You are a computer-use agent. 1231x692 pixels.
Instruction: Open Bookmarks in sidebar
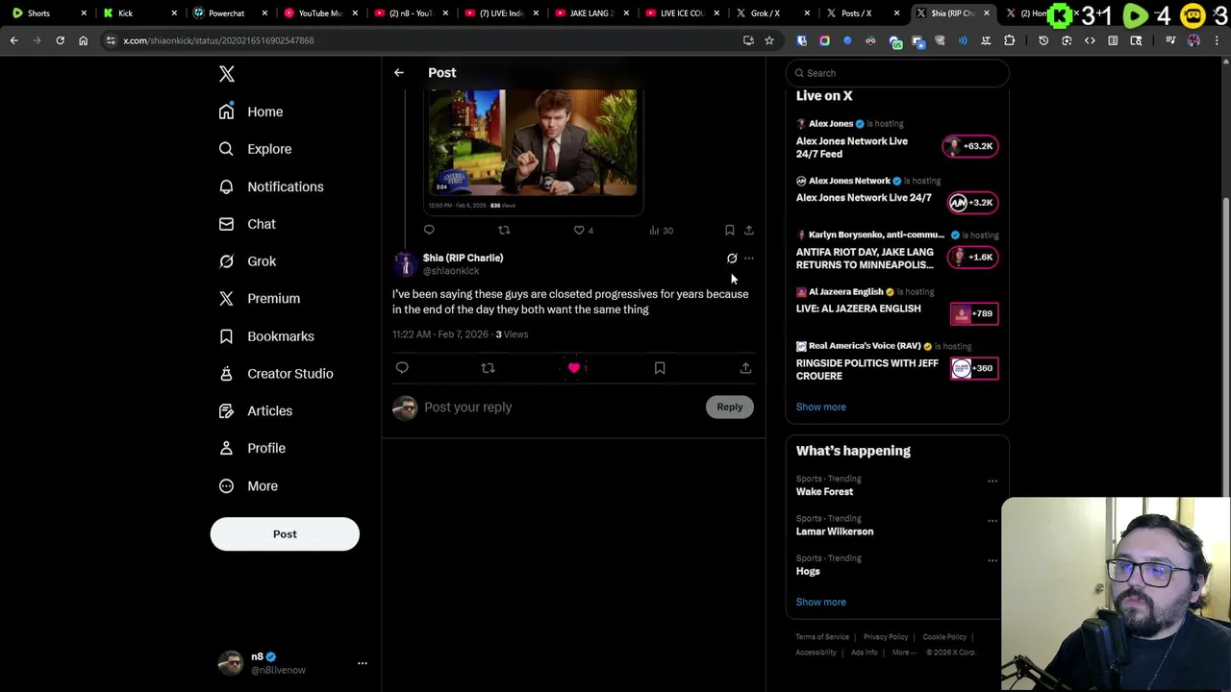tap(266, 336)
